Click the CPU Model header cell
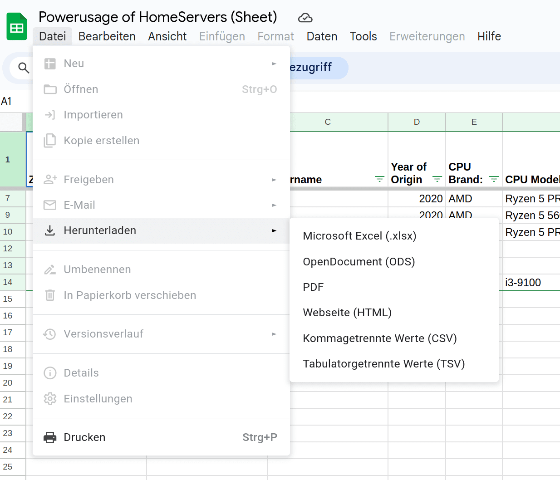 [x=531, y=159]
